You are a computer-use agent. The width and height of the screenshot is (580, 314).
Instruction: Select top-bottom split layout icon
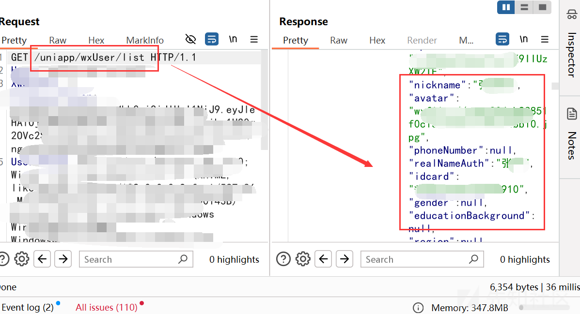(x=524, y=7)
